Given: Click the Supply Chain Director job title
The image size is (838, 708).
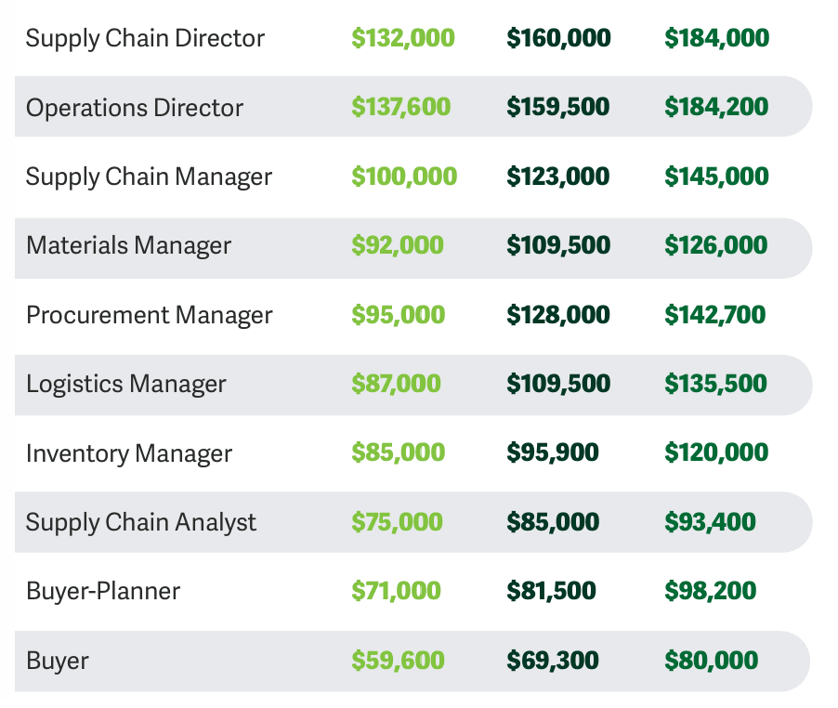Looking at the screenshot, I should (145, 38).
